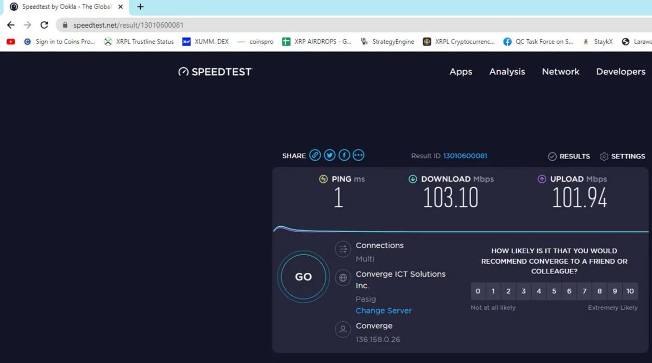Click the Converge user profile icon
This screenshot has height=363, width=652.
(343, 329)
